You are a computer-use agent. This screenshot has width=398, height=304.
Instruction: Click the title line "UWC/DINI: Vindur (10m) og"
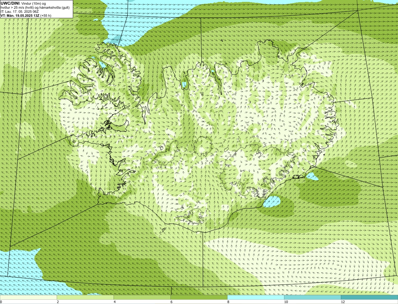[x=23, y=3]
